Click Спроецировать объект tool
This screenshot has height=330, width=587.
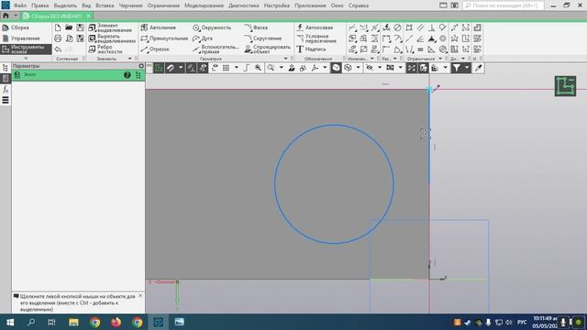267,49
